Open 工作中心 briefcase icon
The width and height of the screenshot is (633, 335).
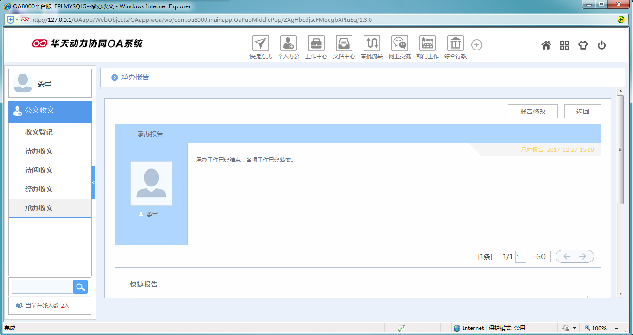click(x=316, y=43)
